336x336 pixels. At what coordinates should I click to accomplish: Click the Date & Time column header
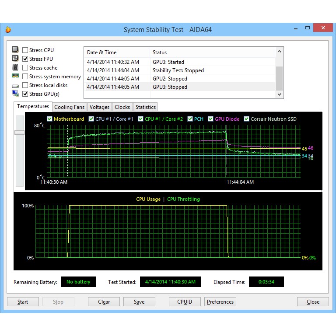(117, 52)
